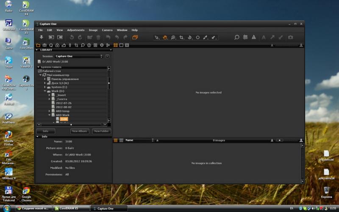The width and height of the screenshot is (339, 212).
Task: Click the New Album button
Action: click(80, 131)
